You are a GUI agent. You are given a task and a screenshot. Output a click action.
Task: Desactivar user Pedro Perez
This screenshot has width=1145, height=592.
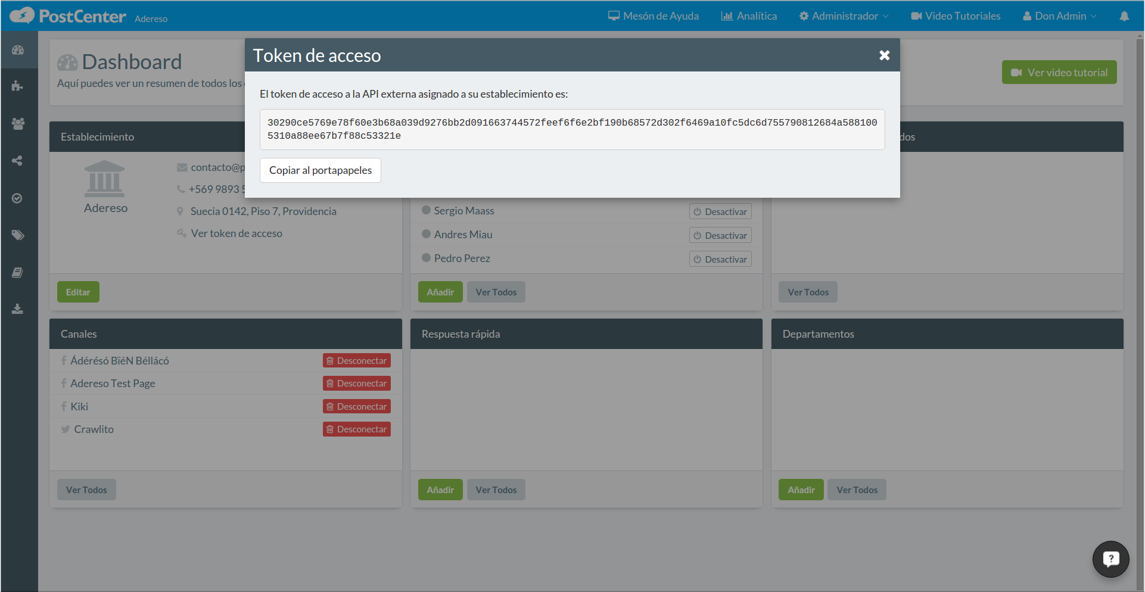(x=720, y=258)
